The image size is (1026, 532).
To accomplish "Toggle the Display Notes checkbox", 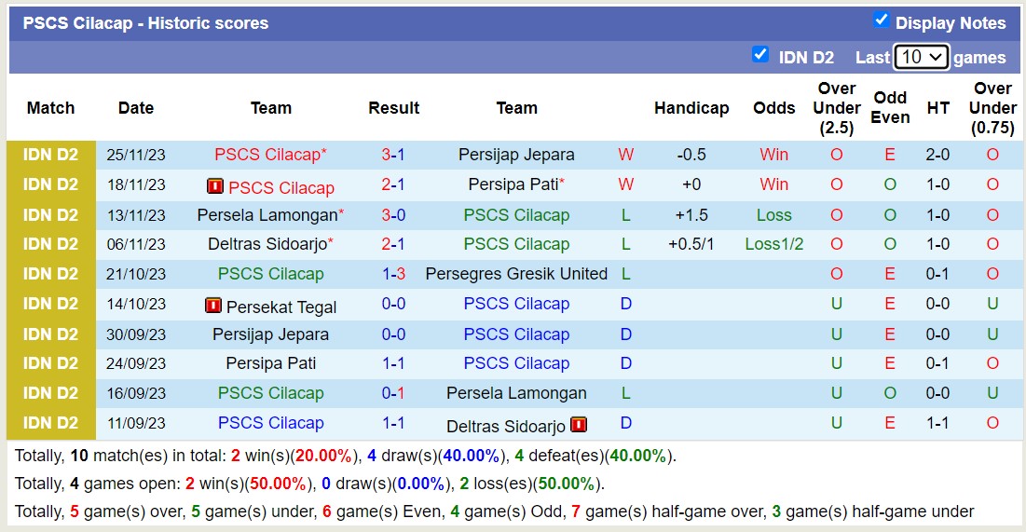I will tap(881, 20).
